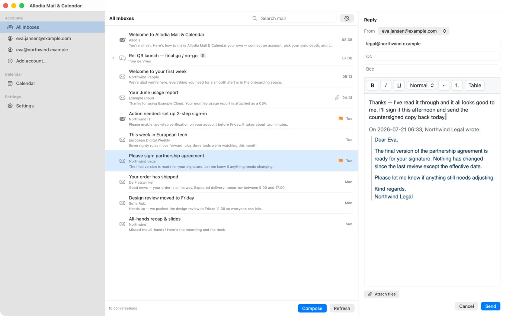Viewport: 506px width, 316px height.
Task: Toggle underline formatting in reply editor
Action: pos(399,86)
